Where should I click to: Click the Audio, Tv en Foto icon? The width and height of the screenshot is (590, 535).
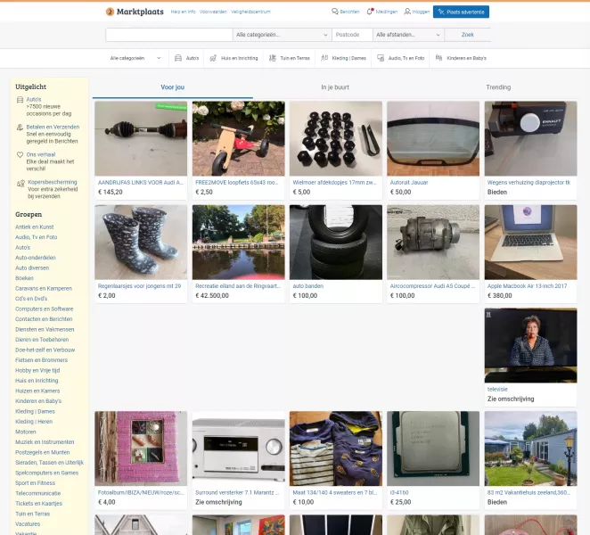point(381,58)
